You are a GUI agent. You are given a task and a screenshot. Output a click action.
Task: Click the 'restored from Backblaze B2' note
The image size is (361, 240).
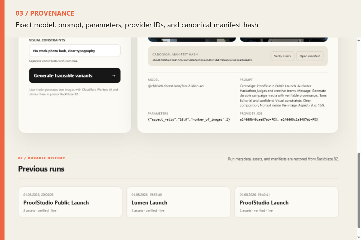(283, 159)
